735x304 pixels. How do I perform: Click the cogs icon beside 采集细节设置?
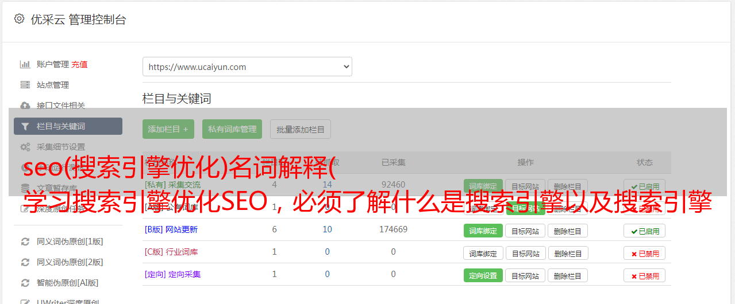[25, 147]
